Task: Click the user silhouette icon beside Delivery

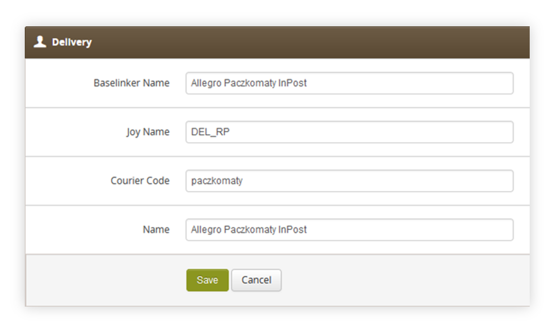Action: coord(40,42)
